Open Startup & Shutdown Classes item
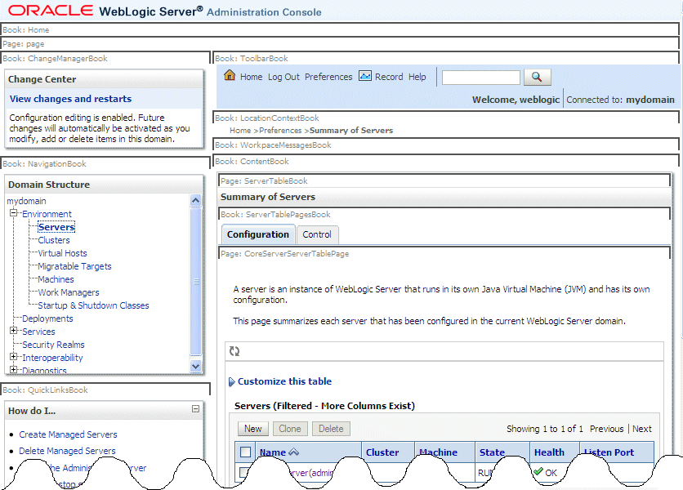 (93, 305)
